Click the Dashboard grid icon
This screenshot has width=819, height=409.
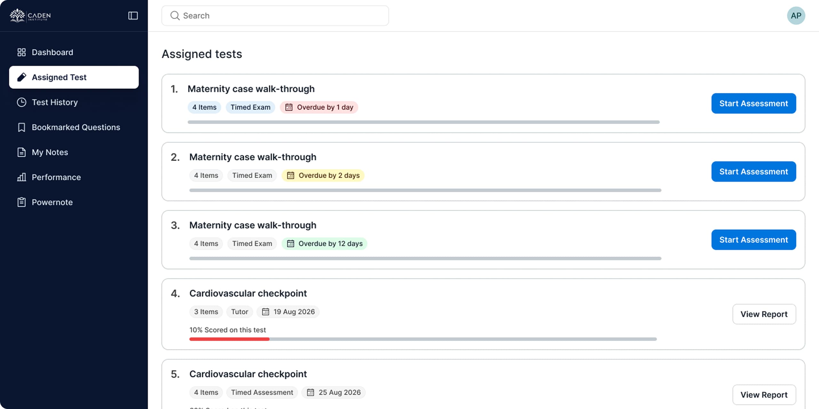[21, 52]
